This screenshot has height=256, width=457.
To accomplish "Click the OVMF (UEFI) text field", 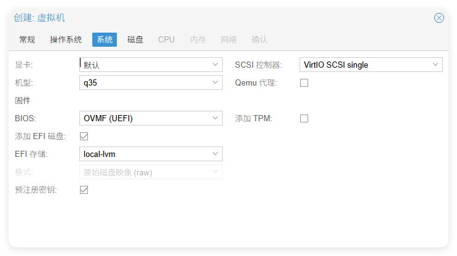I will tap(145, 118).
